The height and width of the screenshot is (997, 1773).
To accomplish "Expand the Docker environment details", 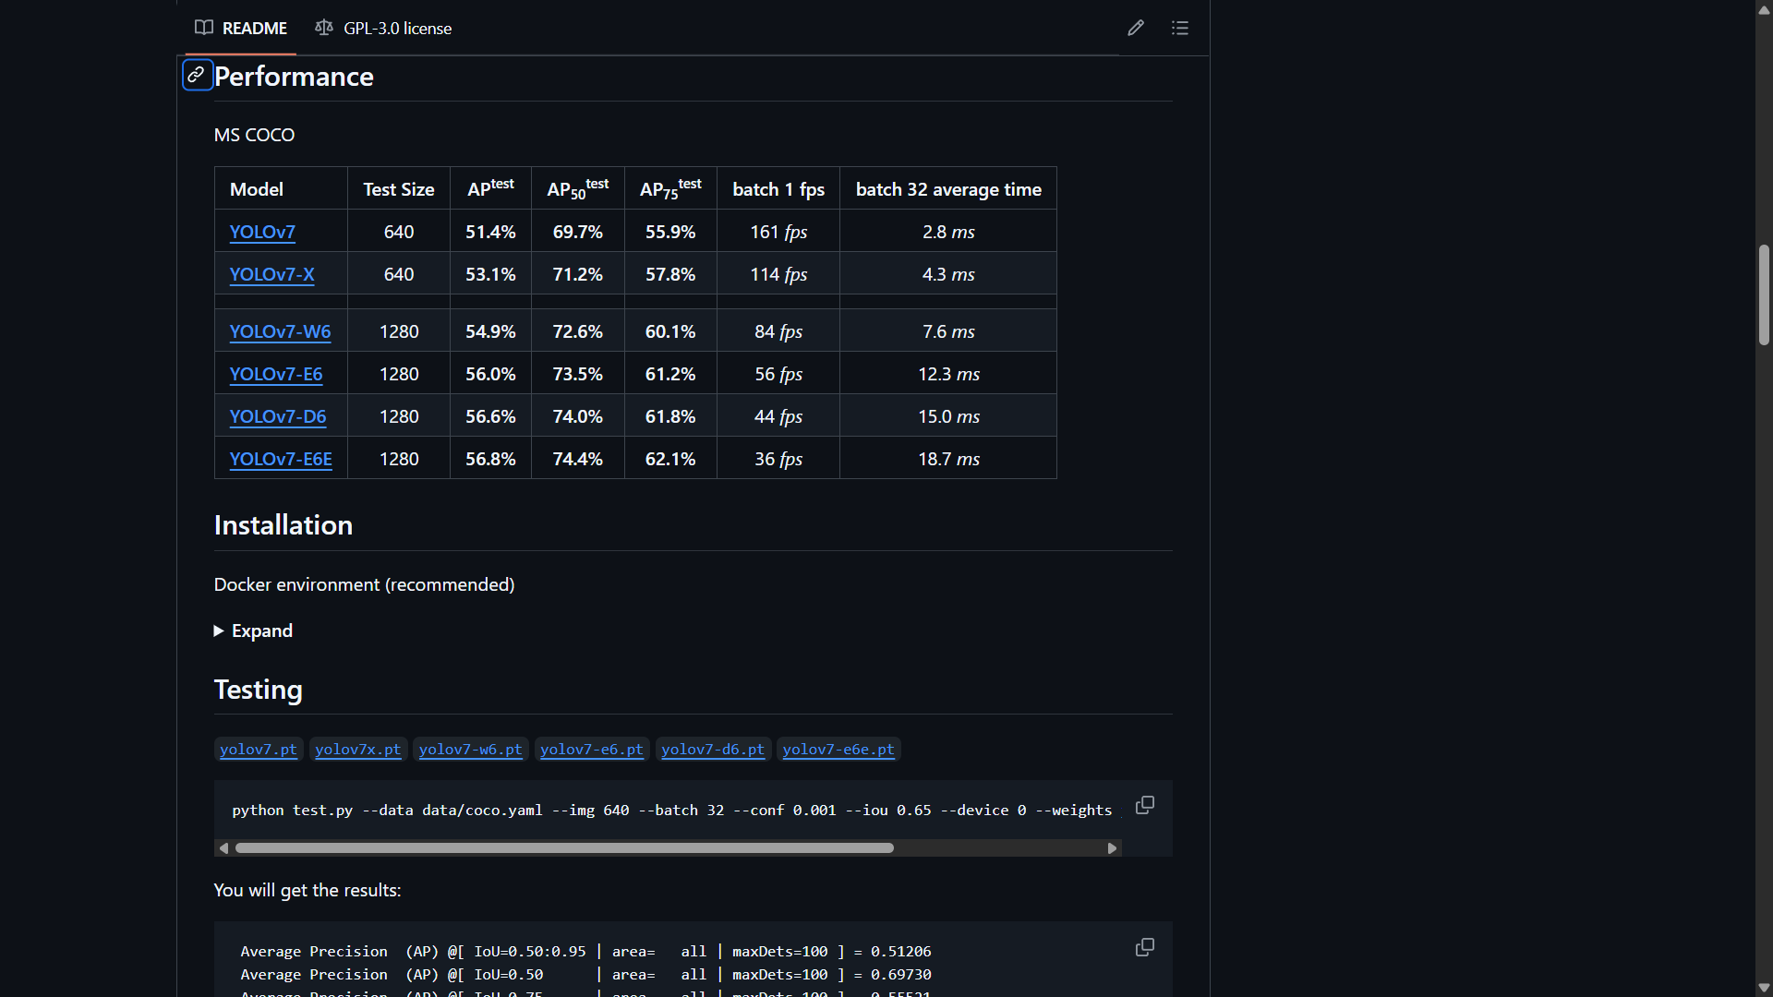I will click(x=253, y=631).
